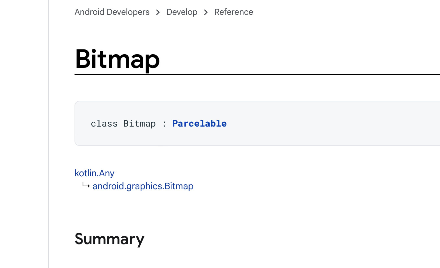Click the large Bitmap page title
Screen dimensions: 440x268
(117, 59)
